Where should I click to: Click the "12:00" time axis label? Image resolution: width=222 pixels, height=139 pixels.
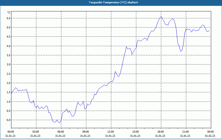[110, 132]
